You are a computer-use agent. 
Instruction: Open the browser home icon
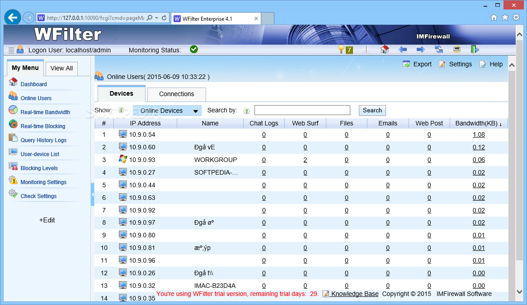click(494, 18)
